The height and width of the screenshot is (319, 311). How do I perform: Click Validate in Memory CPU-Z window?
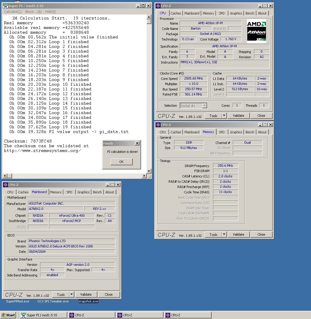[x=238, y=234]
